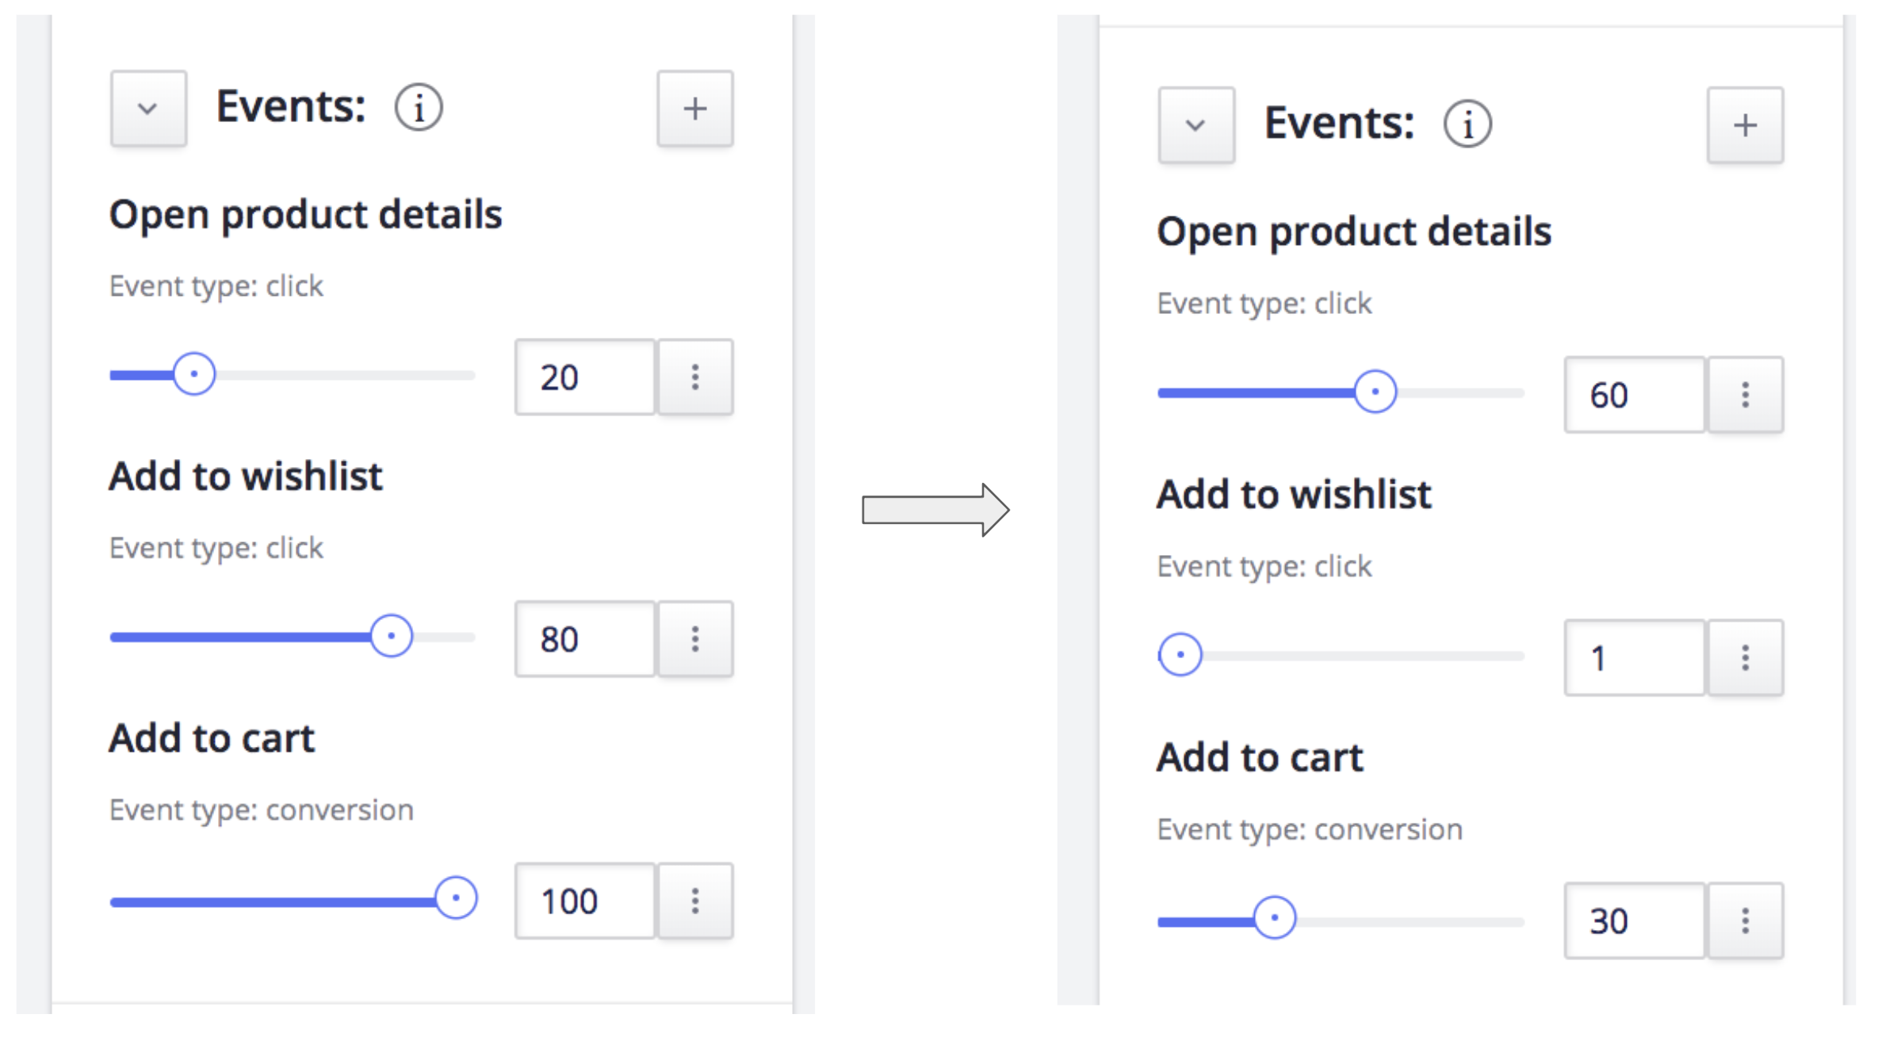Click 'Event type: click' under left Open product details
This screenshot has width=1882, height=1045.
(216, 286)
